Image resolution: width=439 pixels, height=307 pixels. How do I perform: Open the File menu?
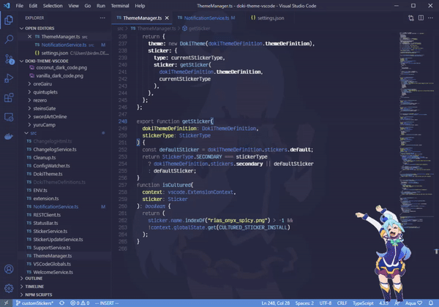coord(20,6)
